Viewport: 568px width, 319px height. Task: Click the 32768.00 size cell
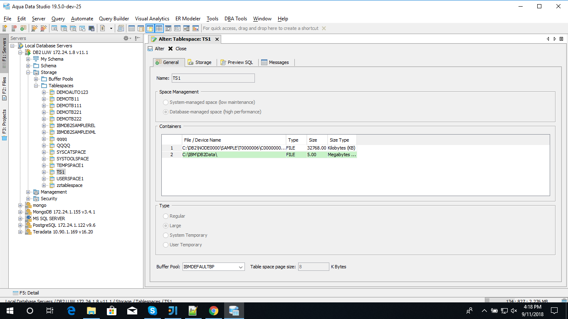pos(317,148)
